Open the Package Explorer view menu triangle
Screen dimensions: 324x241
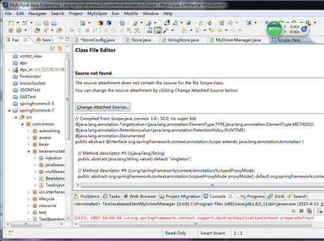coord(67,47)
